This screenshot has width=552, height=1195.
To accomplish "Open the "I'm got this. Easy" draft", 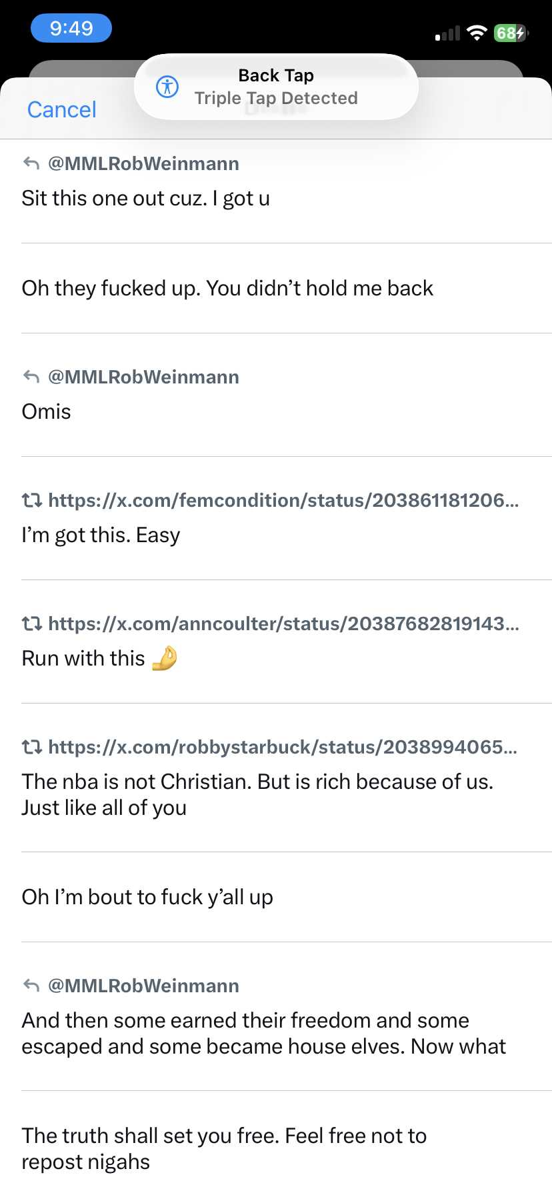I will pyautogui.click(x=101, y=535).
